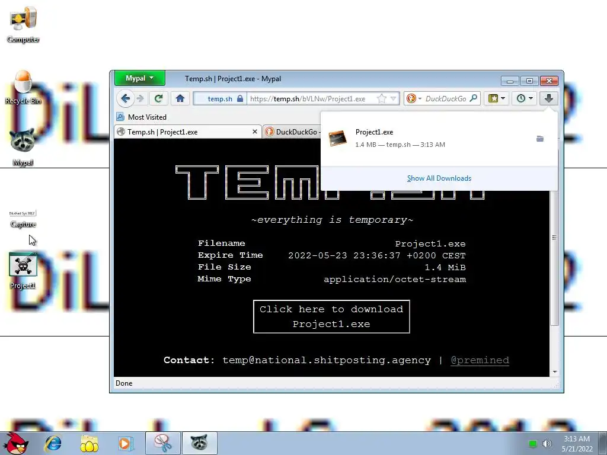Click the taskbar clock showing 3:13 AM
Viewport: 607px width, 455px height.
click(x=577, y=444)
